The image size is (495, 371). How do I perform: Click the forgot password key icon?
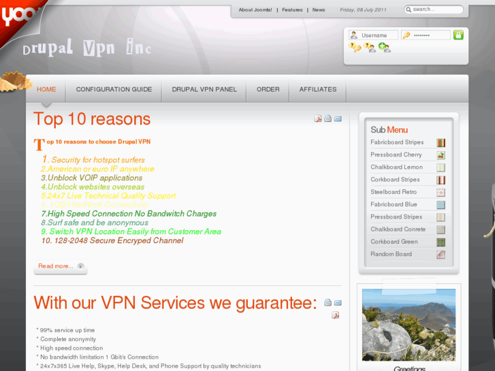pos(355,48)
